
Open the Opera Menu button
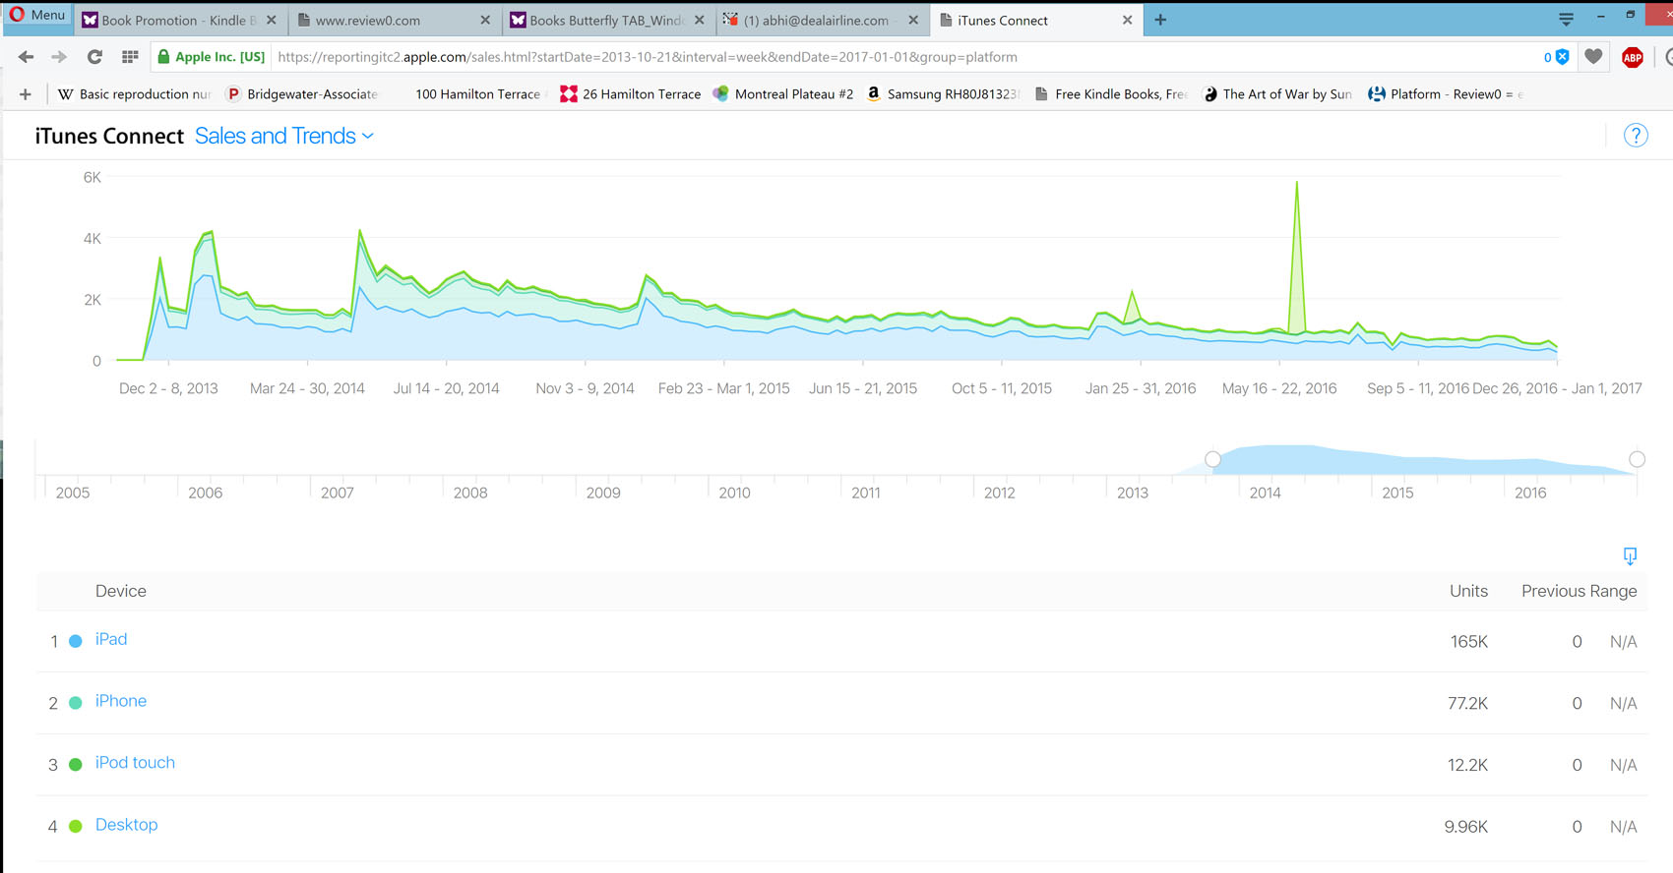click(x=36, y=16)
